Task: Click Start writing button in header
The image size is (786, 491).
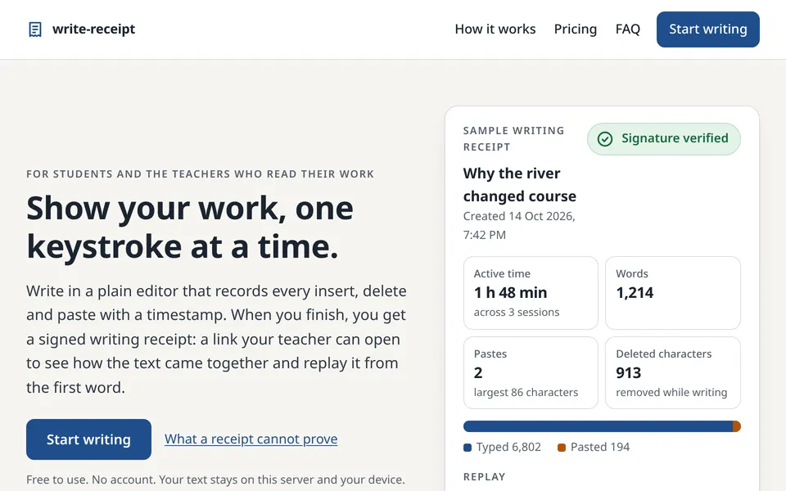Action: tap(707, 29)
